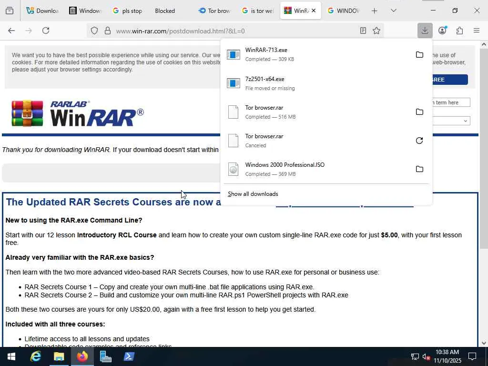488x366 pixels.
Task: Open extensions puzzle icon
Action: [460, 30]
